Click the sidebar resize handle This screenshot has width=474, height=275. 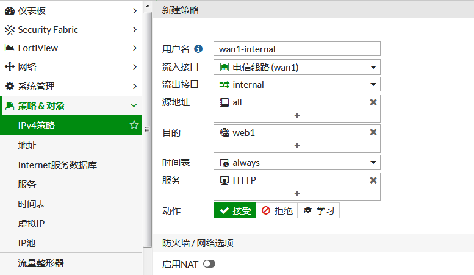(147, 129)
